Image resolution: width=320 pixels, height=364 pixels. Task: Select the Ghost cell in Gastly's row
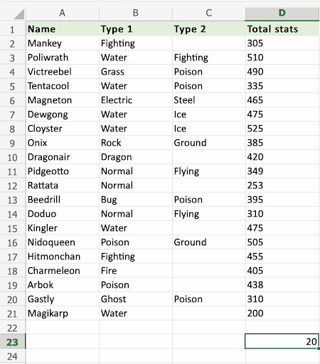coord(136,299)
